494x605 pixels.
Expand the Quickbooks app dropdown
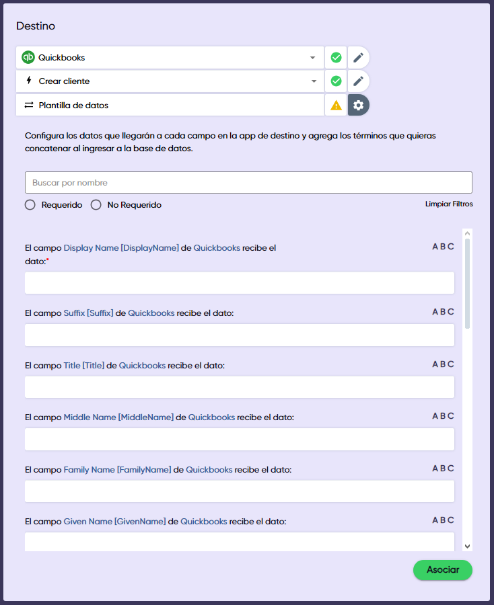pyautogui.click(x=312, y=58)
